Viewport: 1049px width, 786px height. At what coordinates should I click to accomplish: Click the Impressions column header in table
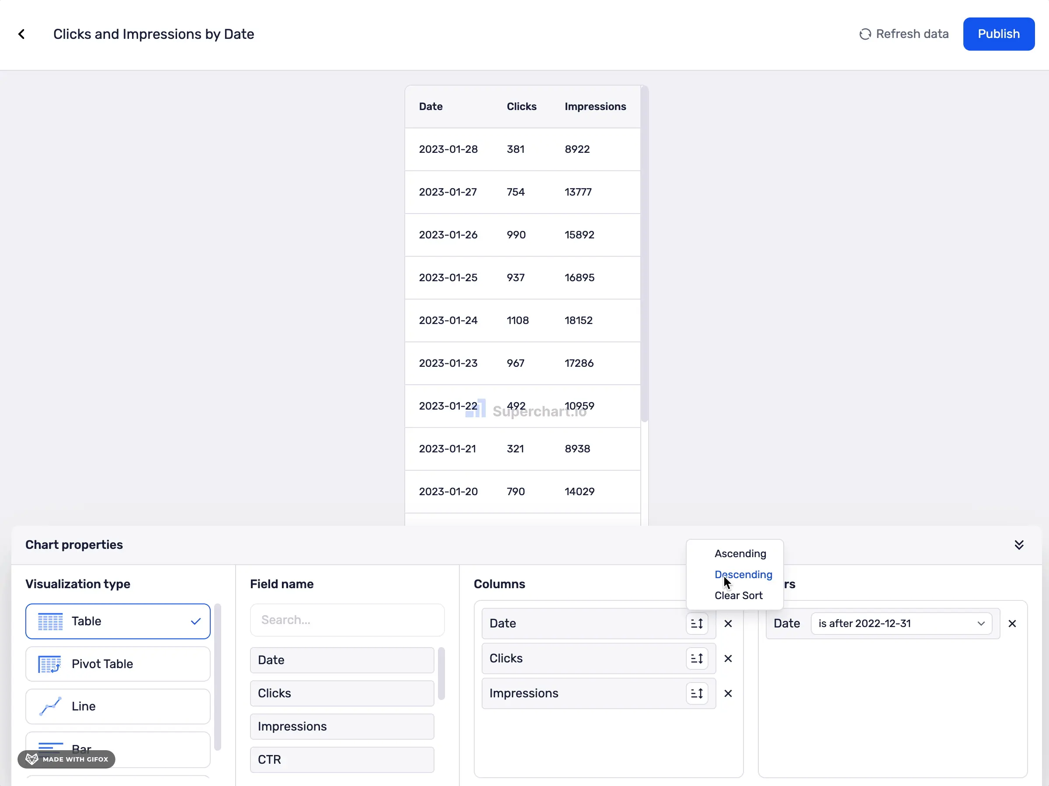[595, 107]
